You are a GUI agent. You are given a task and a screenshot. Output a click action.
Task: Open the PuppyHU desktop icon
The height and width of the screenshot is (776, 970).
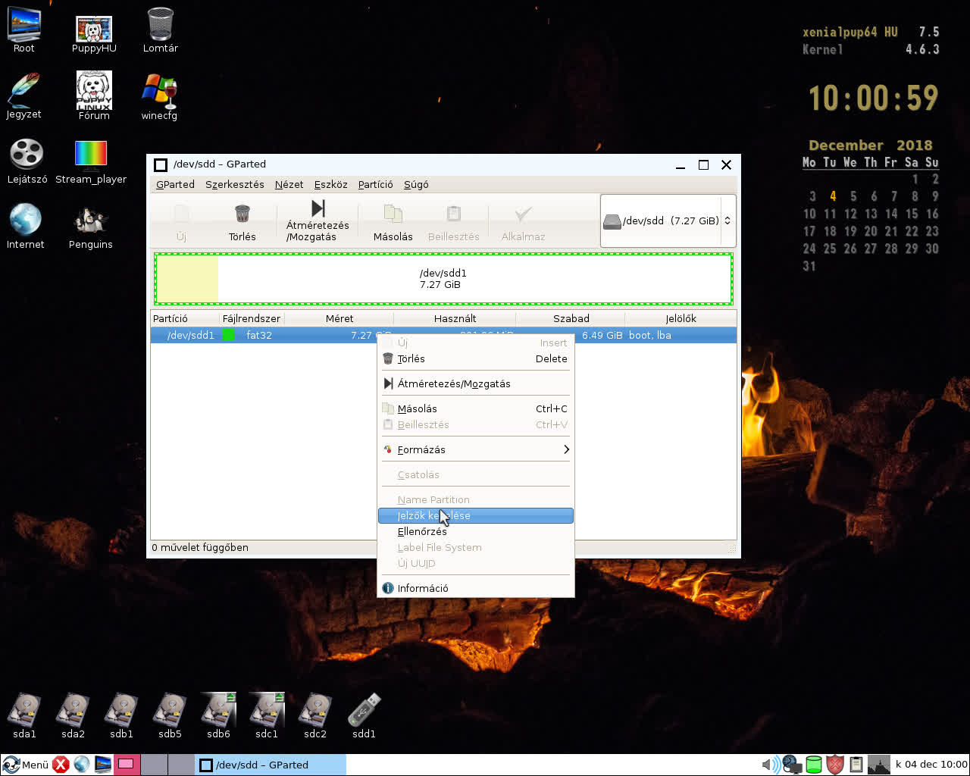click(x=94, y=34)
